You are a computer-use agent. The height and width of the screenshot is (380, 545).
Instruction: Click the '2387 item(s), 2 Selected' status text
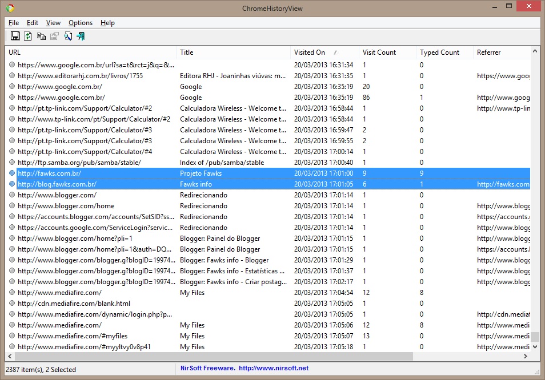tap(41, 370)
